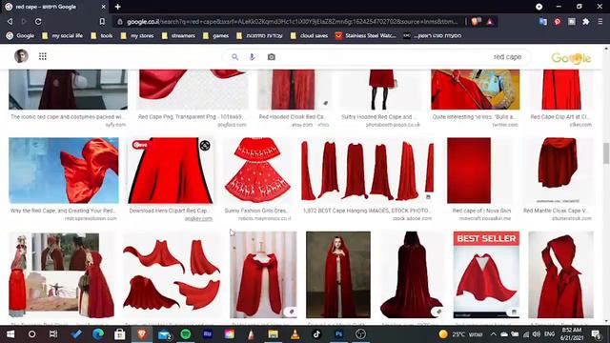Open the 'Sunny Fashion Girls Dres' reindeer dress image

tap(257, 171)
